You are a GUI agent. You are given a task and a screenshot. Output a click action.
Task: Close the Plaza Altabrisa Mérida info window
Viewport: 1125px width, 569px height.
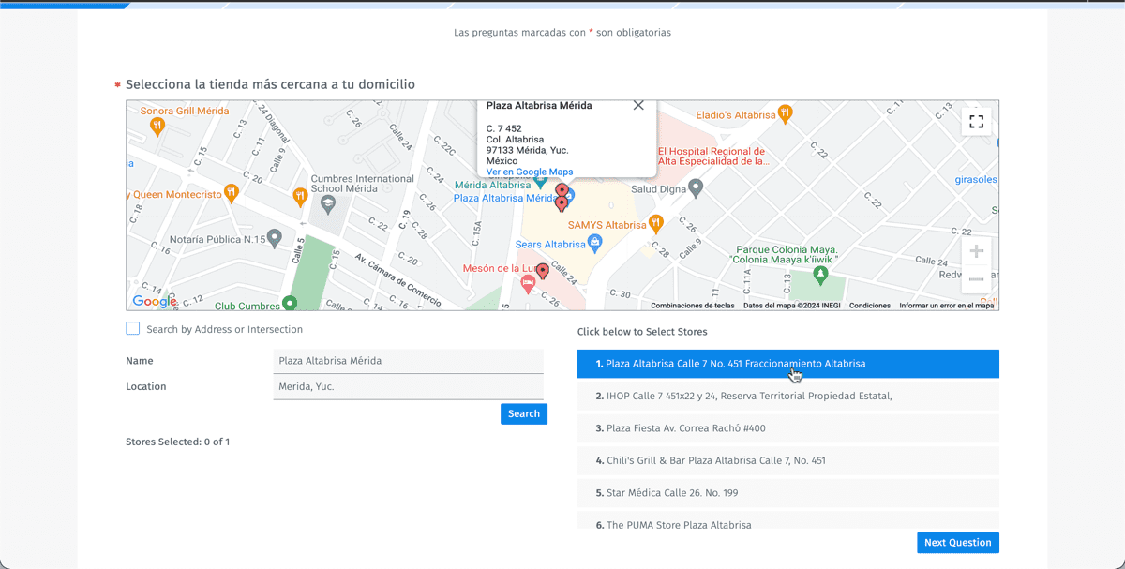[x=638, y=106]
